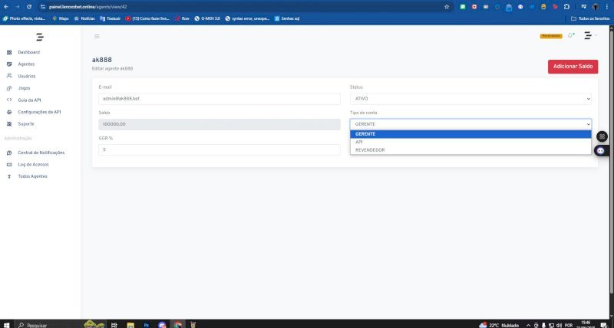Go to Central de Notificações
The width and height of the screenshot is (614, 328).
pyautogui.click(x=41, y=153)
